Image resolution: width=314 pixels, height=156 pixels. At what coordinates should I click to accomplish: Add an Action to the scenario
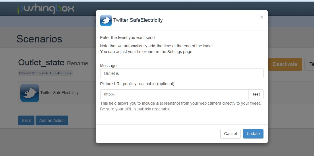tap(52, 120)
